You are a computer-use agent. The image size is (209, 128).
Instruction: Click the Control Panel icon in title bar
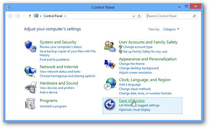pyautogui.click(x=8, y=7)
